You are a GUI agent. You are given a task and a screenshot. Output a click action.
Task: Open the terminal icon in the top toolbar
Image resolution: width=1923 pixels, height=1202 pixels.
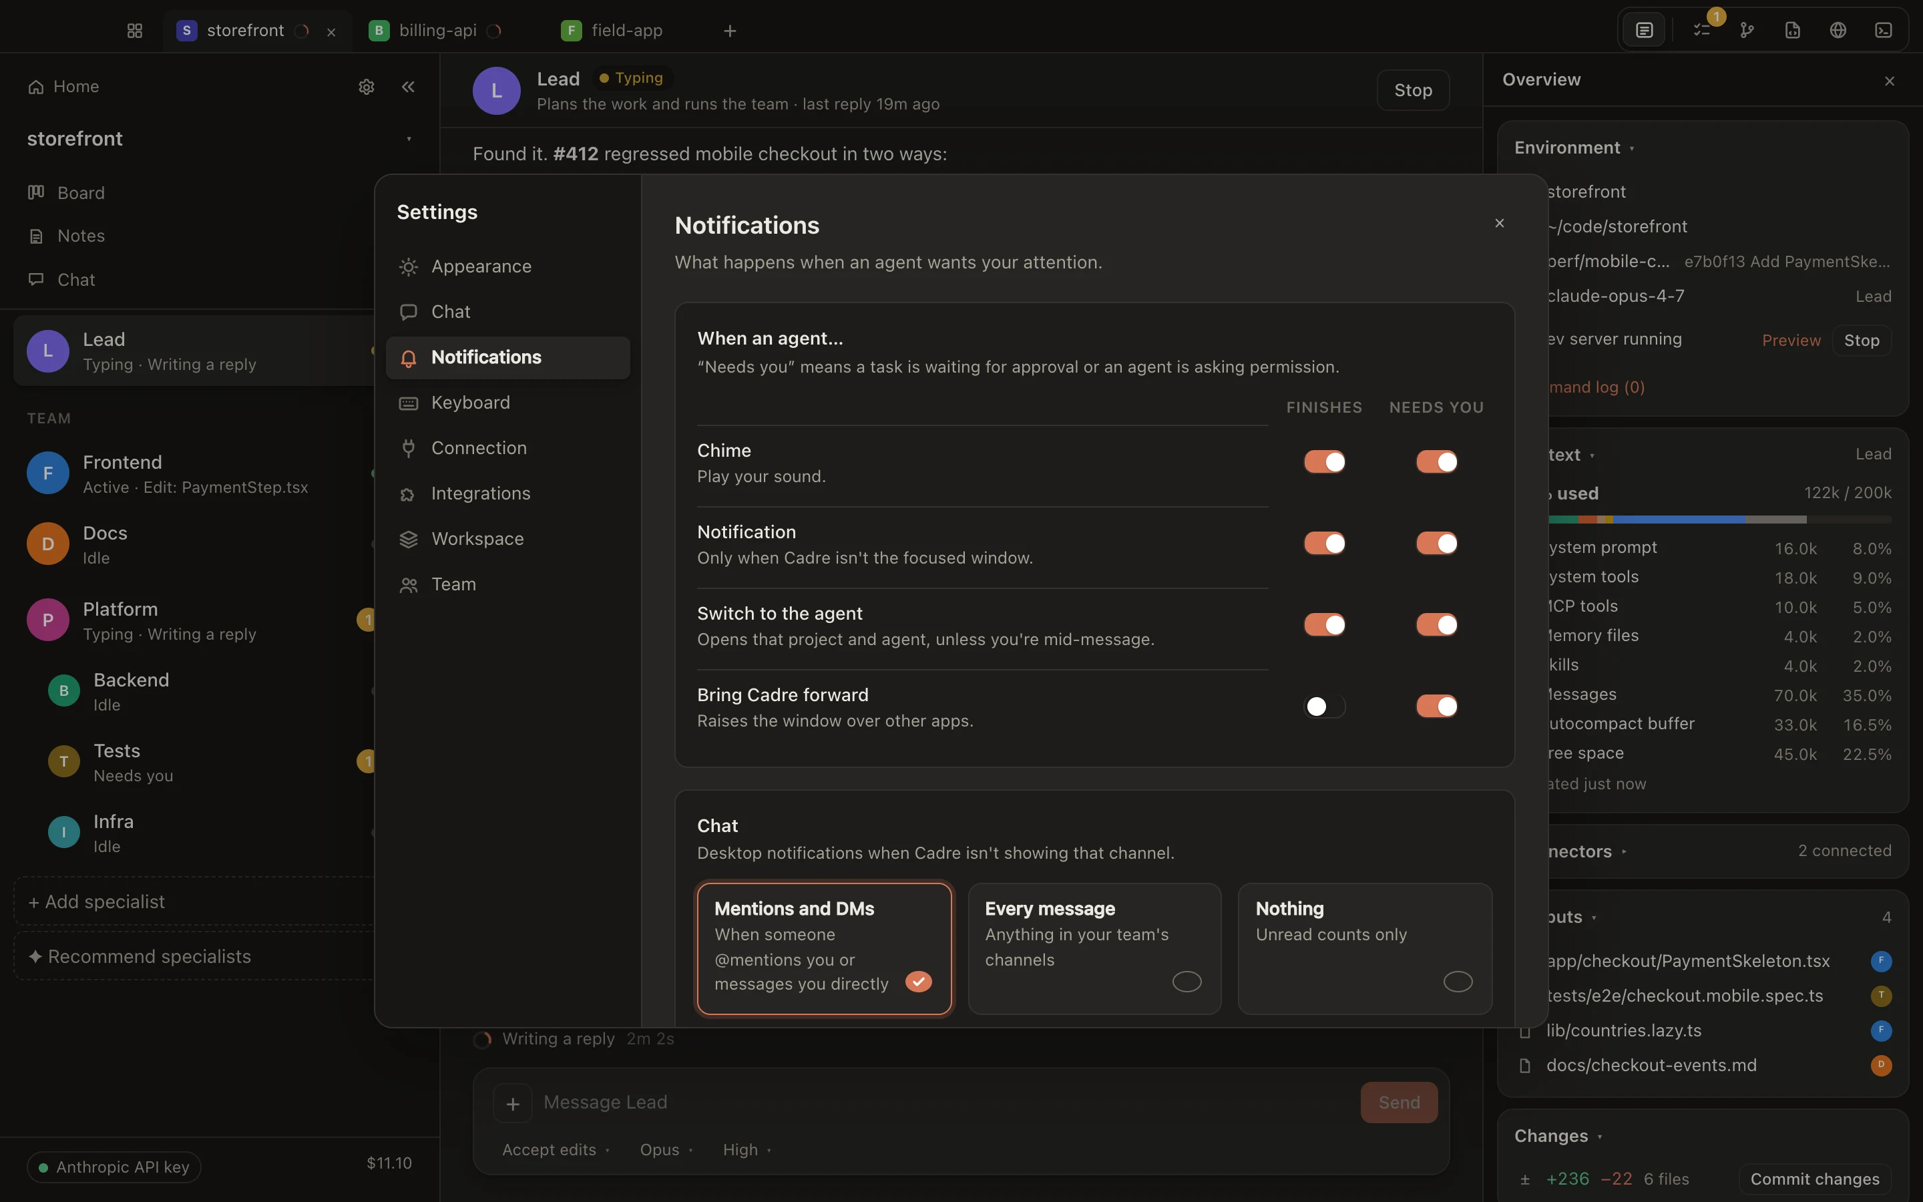click(1883, 30)
